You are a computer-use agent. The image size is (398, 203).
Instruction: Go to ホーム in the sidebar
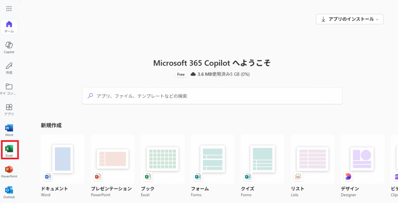pos(9,27)
